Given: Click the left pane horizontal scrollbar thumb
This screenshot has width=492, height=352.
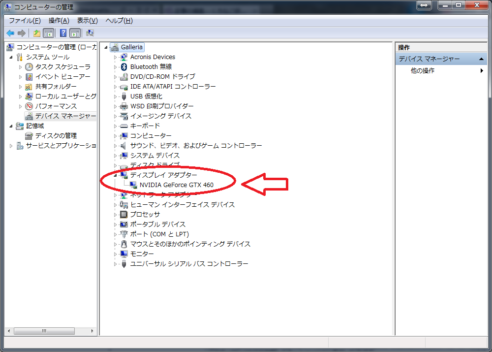Looking at the screenshot, I should tap(44, 331).
